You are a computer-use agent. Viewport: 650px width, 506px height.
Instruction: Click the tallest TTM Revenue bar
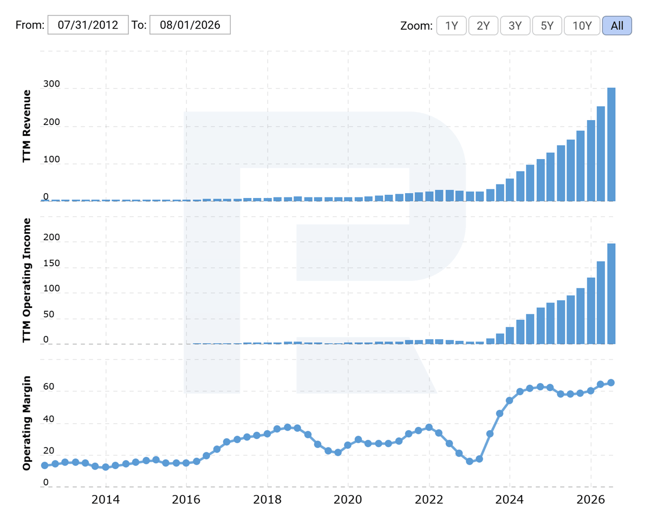click(x=611, y=144)
